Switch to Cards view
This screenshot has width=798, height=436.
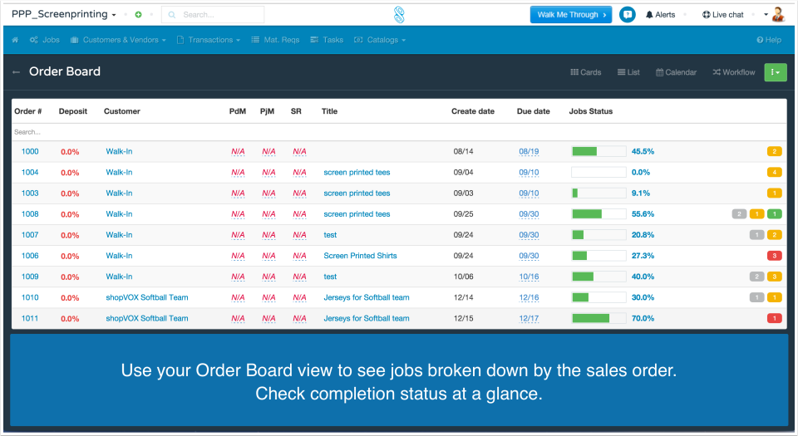click(586, 72)
